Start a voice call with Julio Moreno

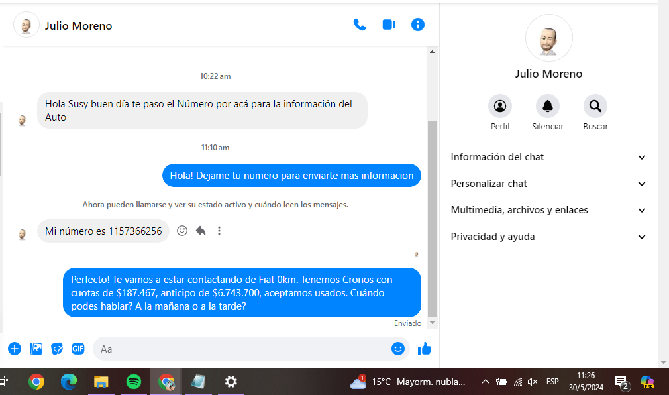[x=360, y=25]
